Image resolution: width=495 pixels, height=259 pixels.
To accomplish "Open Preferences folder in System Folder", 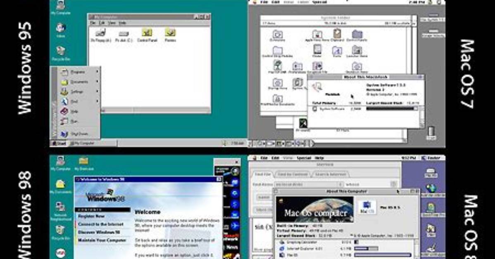I will [297, 68].
